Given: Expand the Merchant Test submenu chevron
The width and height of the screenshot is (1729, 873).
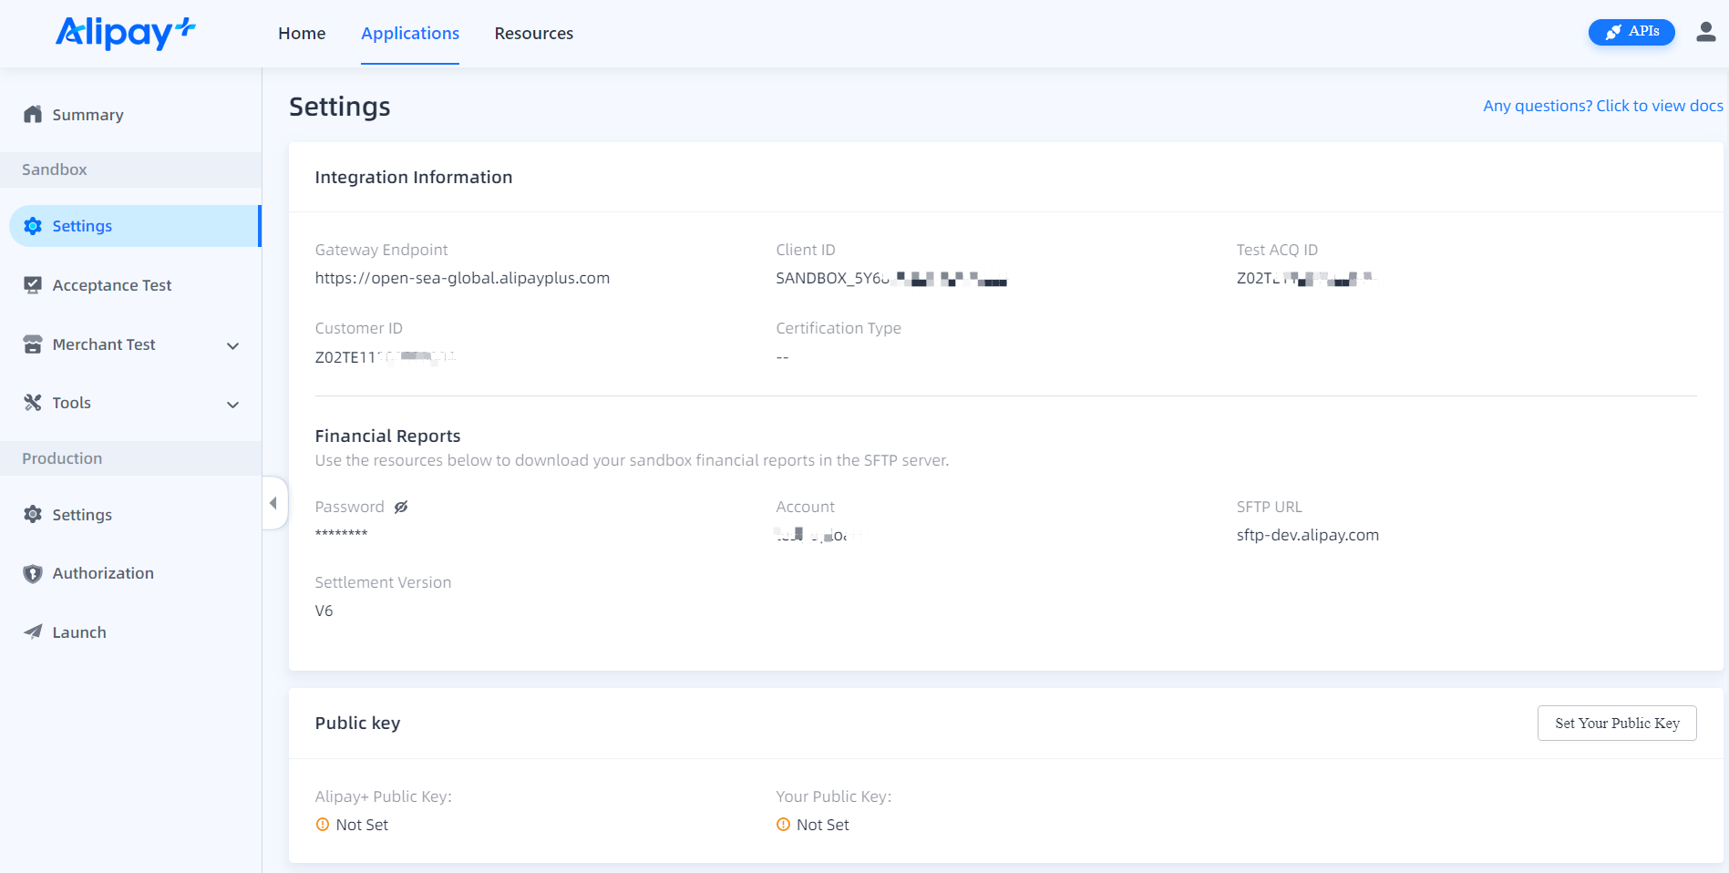Looking at the screenshot, I should click(232, 345).
